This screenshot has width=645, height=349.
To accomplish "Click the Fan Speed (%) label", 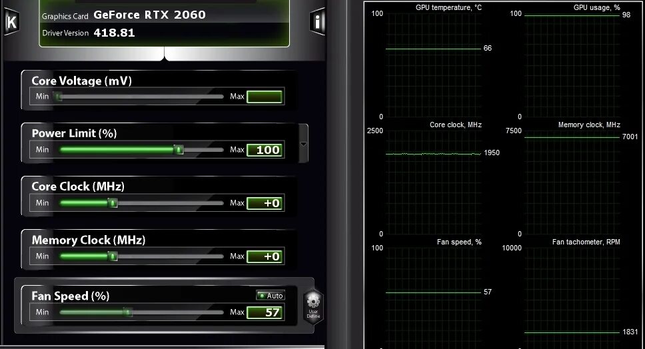I will click(x=71, y=296).
